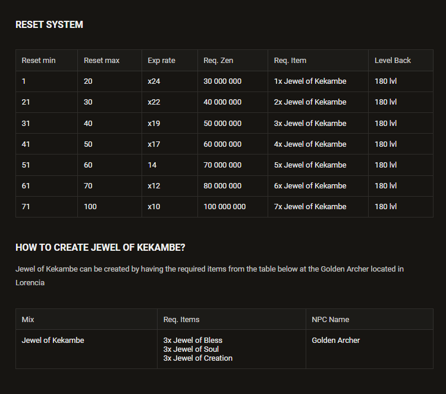
Task: Select the NPC Name column header
Action: coord(369,320)
